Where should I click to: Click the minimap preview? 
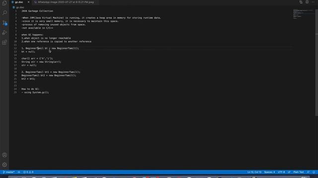click(303, 14)
